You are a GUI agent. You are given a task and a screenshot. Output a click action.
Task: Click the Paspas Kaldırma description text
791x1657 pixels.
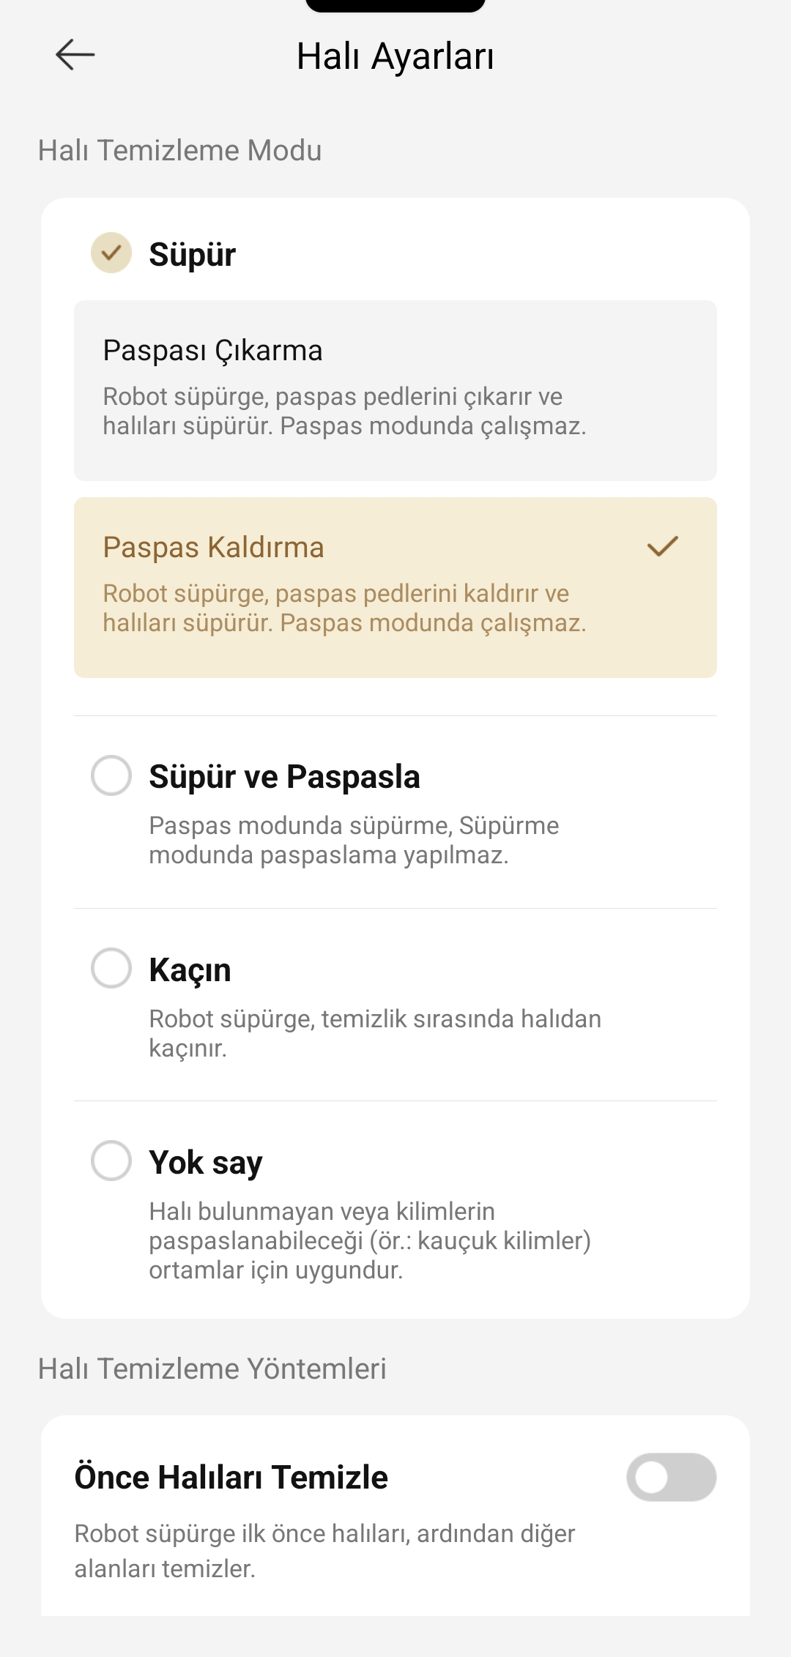point(343,608)
